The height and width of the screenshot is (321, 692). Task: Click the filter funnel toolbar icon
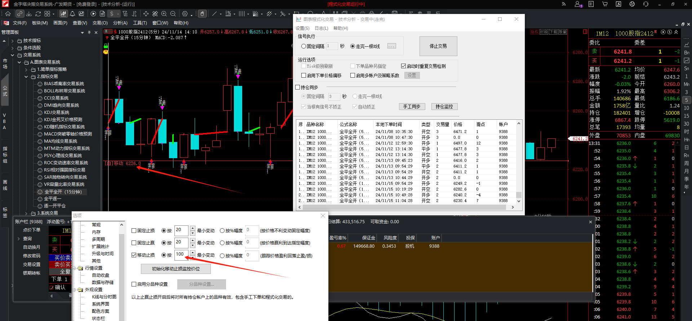coord(125,14)
